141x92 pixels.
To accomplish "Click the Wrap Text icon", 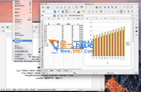I will click(x=101, y=11).
